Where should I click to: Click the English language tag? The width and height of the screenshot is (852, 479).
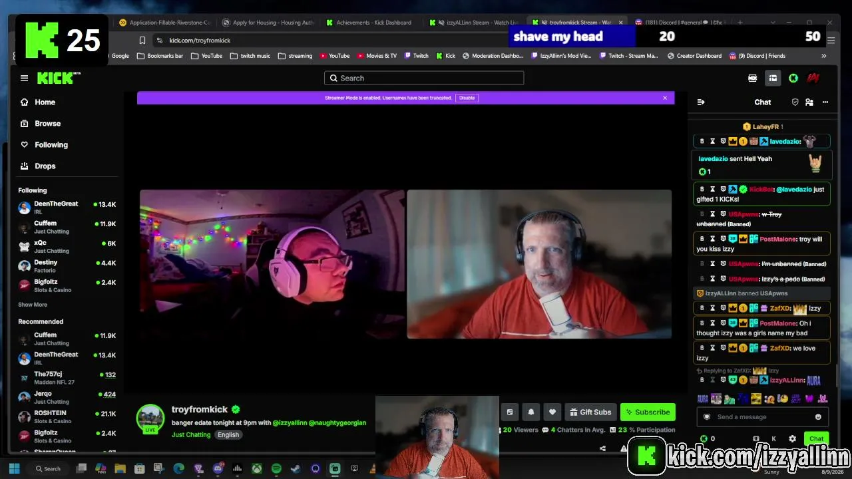point(228,435)
